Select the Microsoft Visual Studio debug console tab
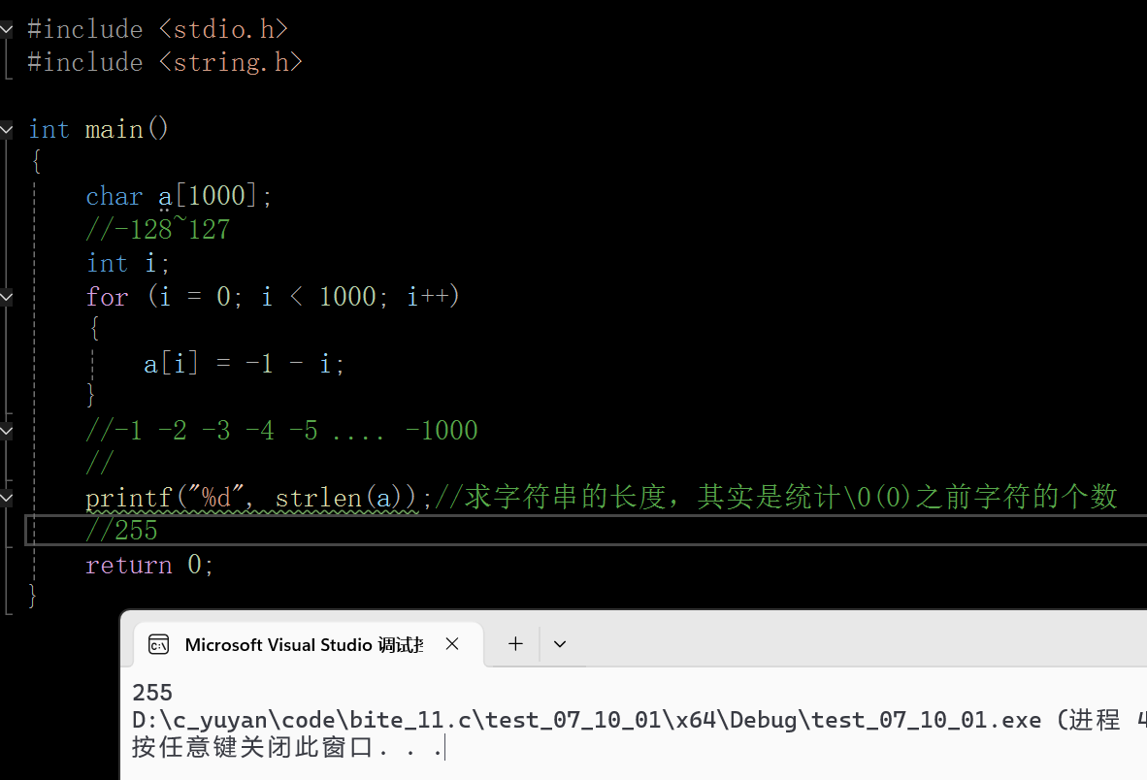1147x780 pixels. 309,644
